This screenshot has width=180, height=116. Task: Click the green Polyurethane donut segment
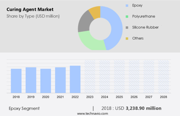pos(91,42)
